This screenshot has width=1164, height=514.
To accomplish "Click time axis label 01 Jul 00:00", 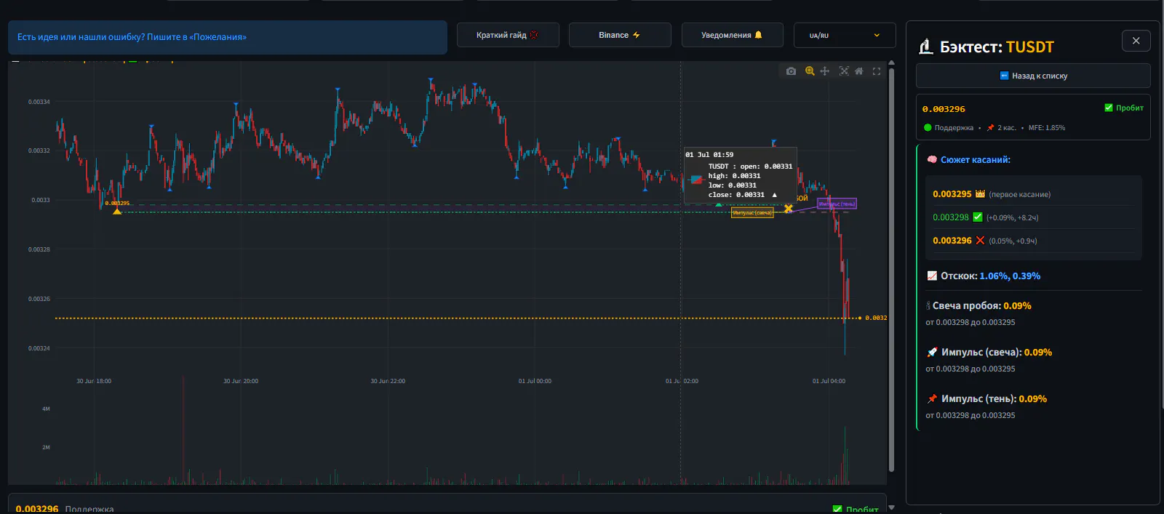I will [x=535, y=381].
